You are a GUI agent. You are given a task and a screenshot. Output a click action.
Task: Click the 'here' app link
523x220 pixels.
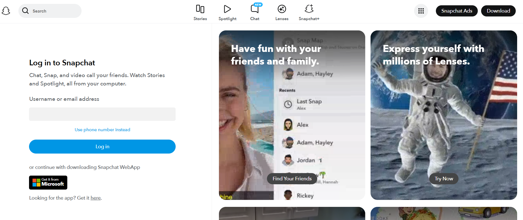pos(95,198)
